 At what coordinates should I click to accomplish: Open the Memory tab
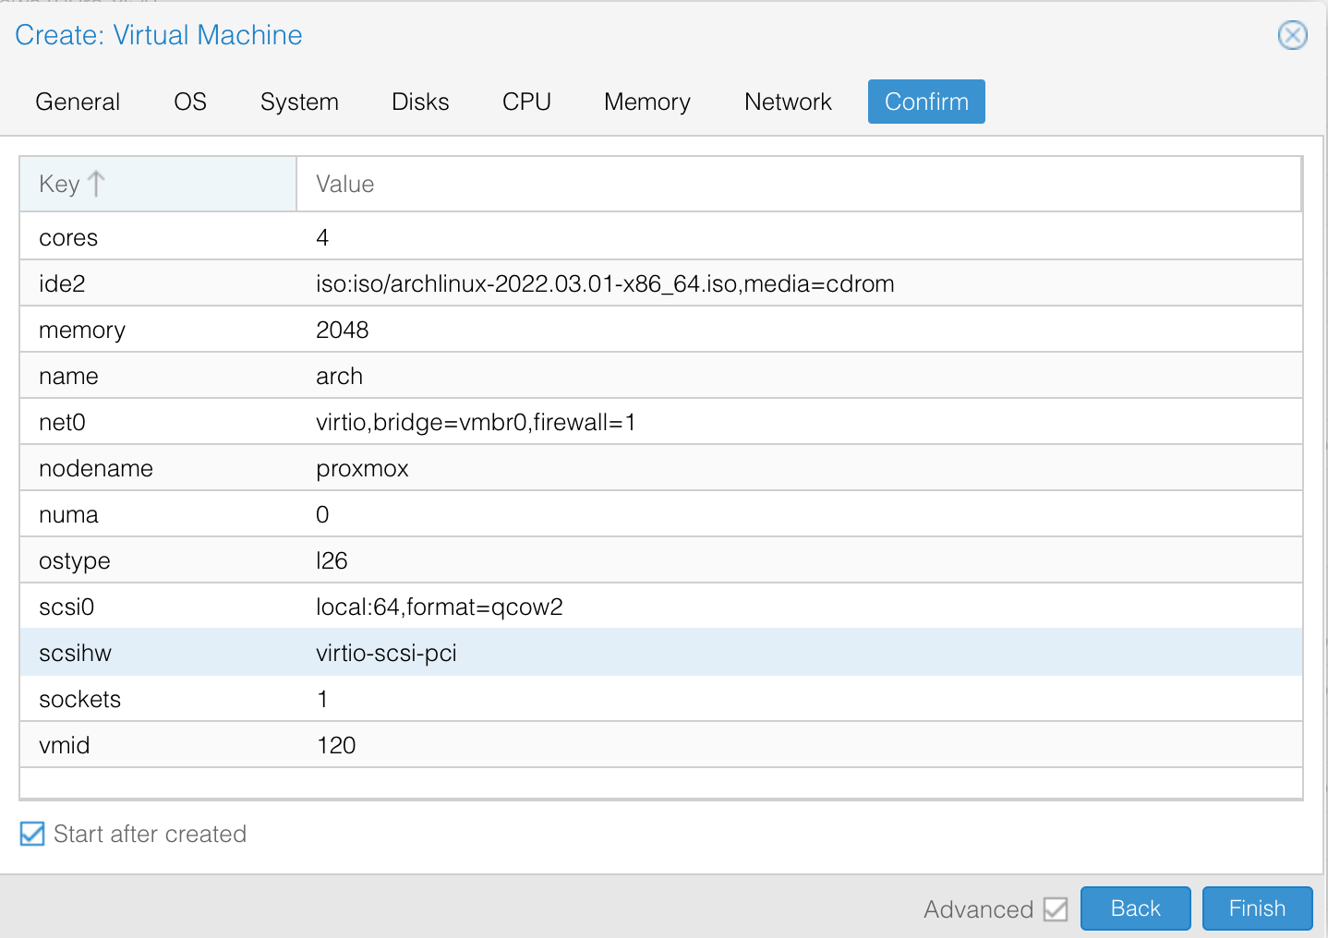(647, 102)
